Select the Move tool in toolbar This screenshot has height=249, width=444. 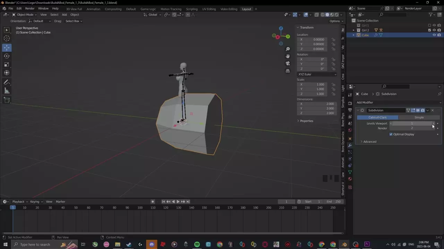pos(7,47)
